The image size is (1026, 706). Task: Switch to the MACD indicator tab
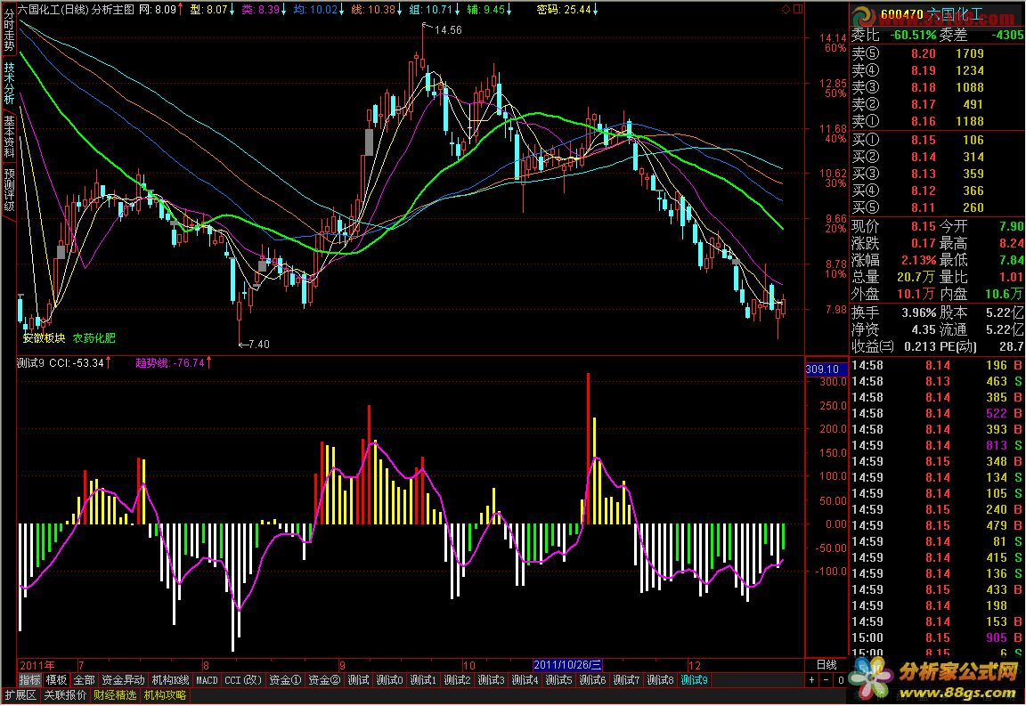coord(207,680)
